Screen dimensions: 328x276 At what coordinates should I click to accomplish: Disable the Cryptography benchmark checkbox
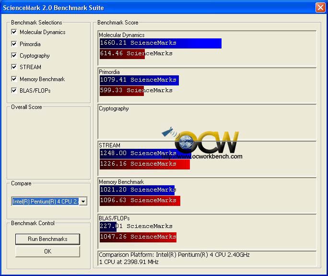tap(14, 56)
